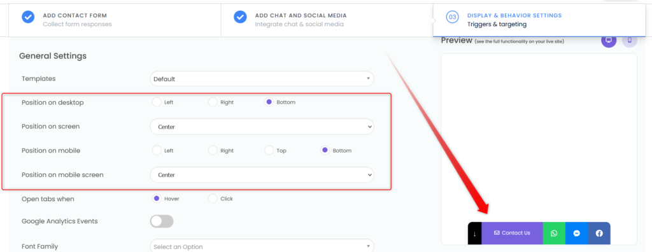Select Bottom for Position on desktop
Image resolution: width=652 pixels, height=252 pixels.
click(x=269, y=102)
